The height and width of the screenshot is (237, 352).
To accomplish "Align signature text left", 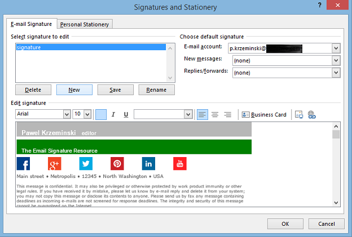I will pyautogui.click(x=203, y=114).
